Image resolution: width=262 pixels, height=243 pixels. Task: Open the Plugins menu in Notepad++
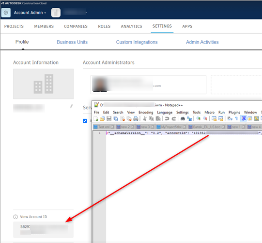(x=234, y=113)
